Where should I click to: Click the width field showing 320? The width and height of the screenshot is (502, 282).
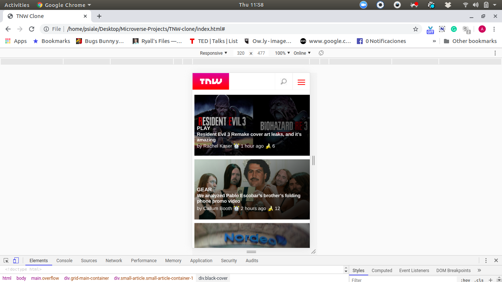coord(241,53)
